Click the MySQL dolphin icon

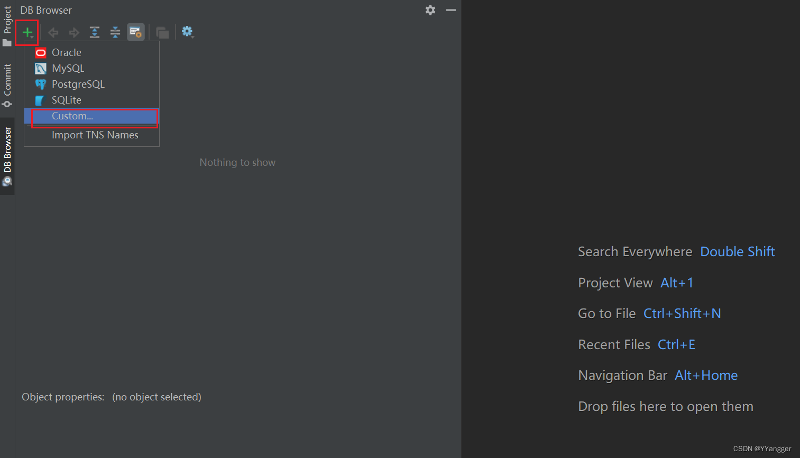pos(41,68)
